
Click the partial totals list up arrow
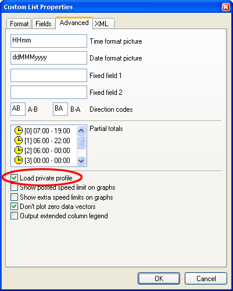tap(81, 130)
